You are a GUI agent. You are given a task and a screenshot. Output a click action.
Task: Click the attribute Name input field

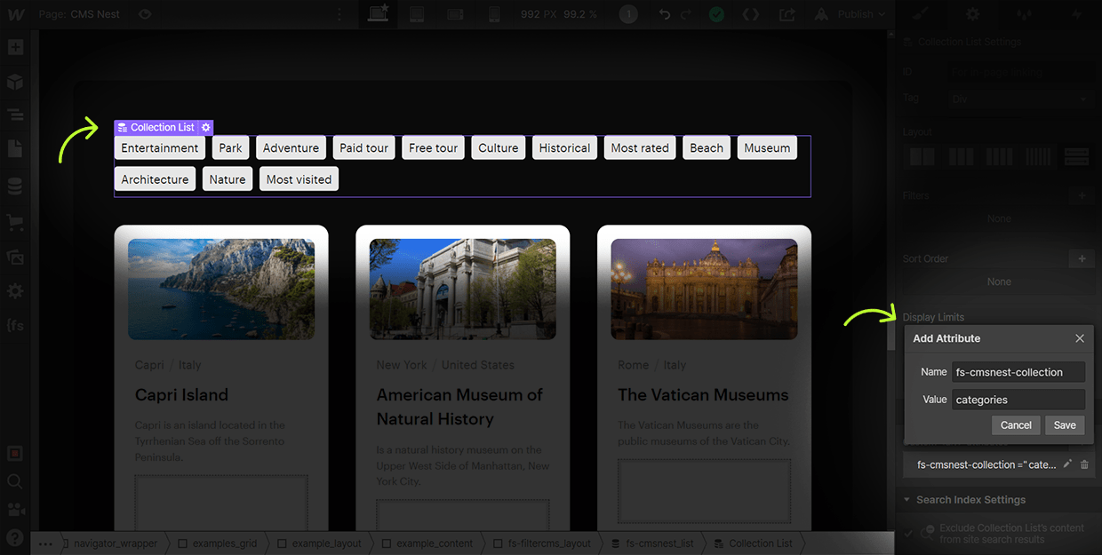(x=1018, y=372)
